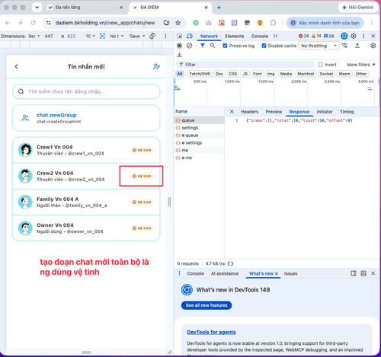Enable the Invert filter checkbox
This screenshot has width=381, height=357.
coord(321,65)
